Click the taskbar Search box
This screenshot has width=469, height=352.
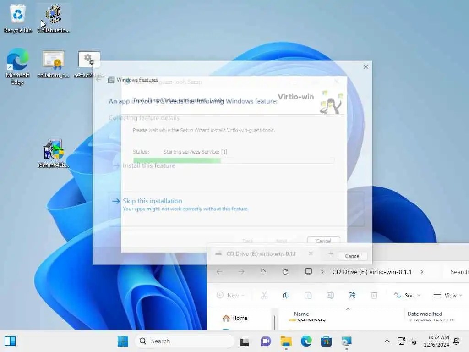(x=185, y=341)
